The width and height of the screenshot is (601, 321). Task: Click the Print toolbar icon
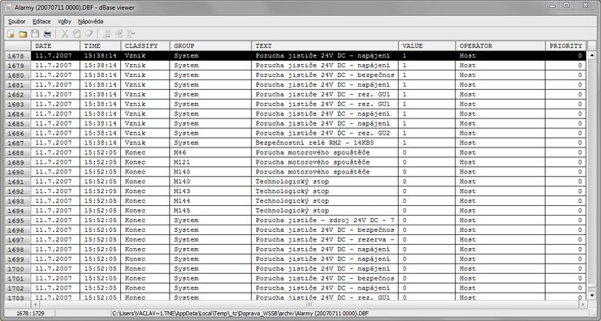(48, 34)
